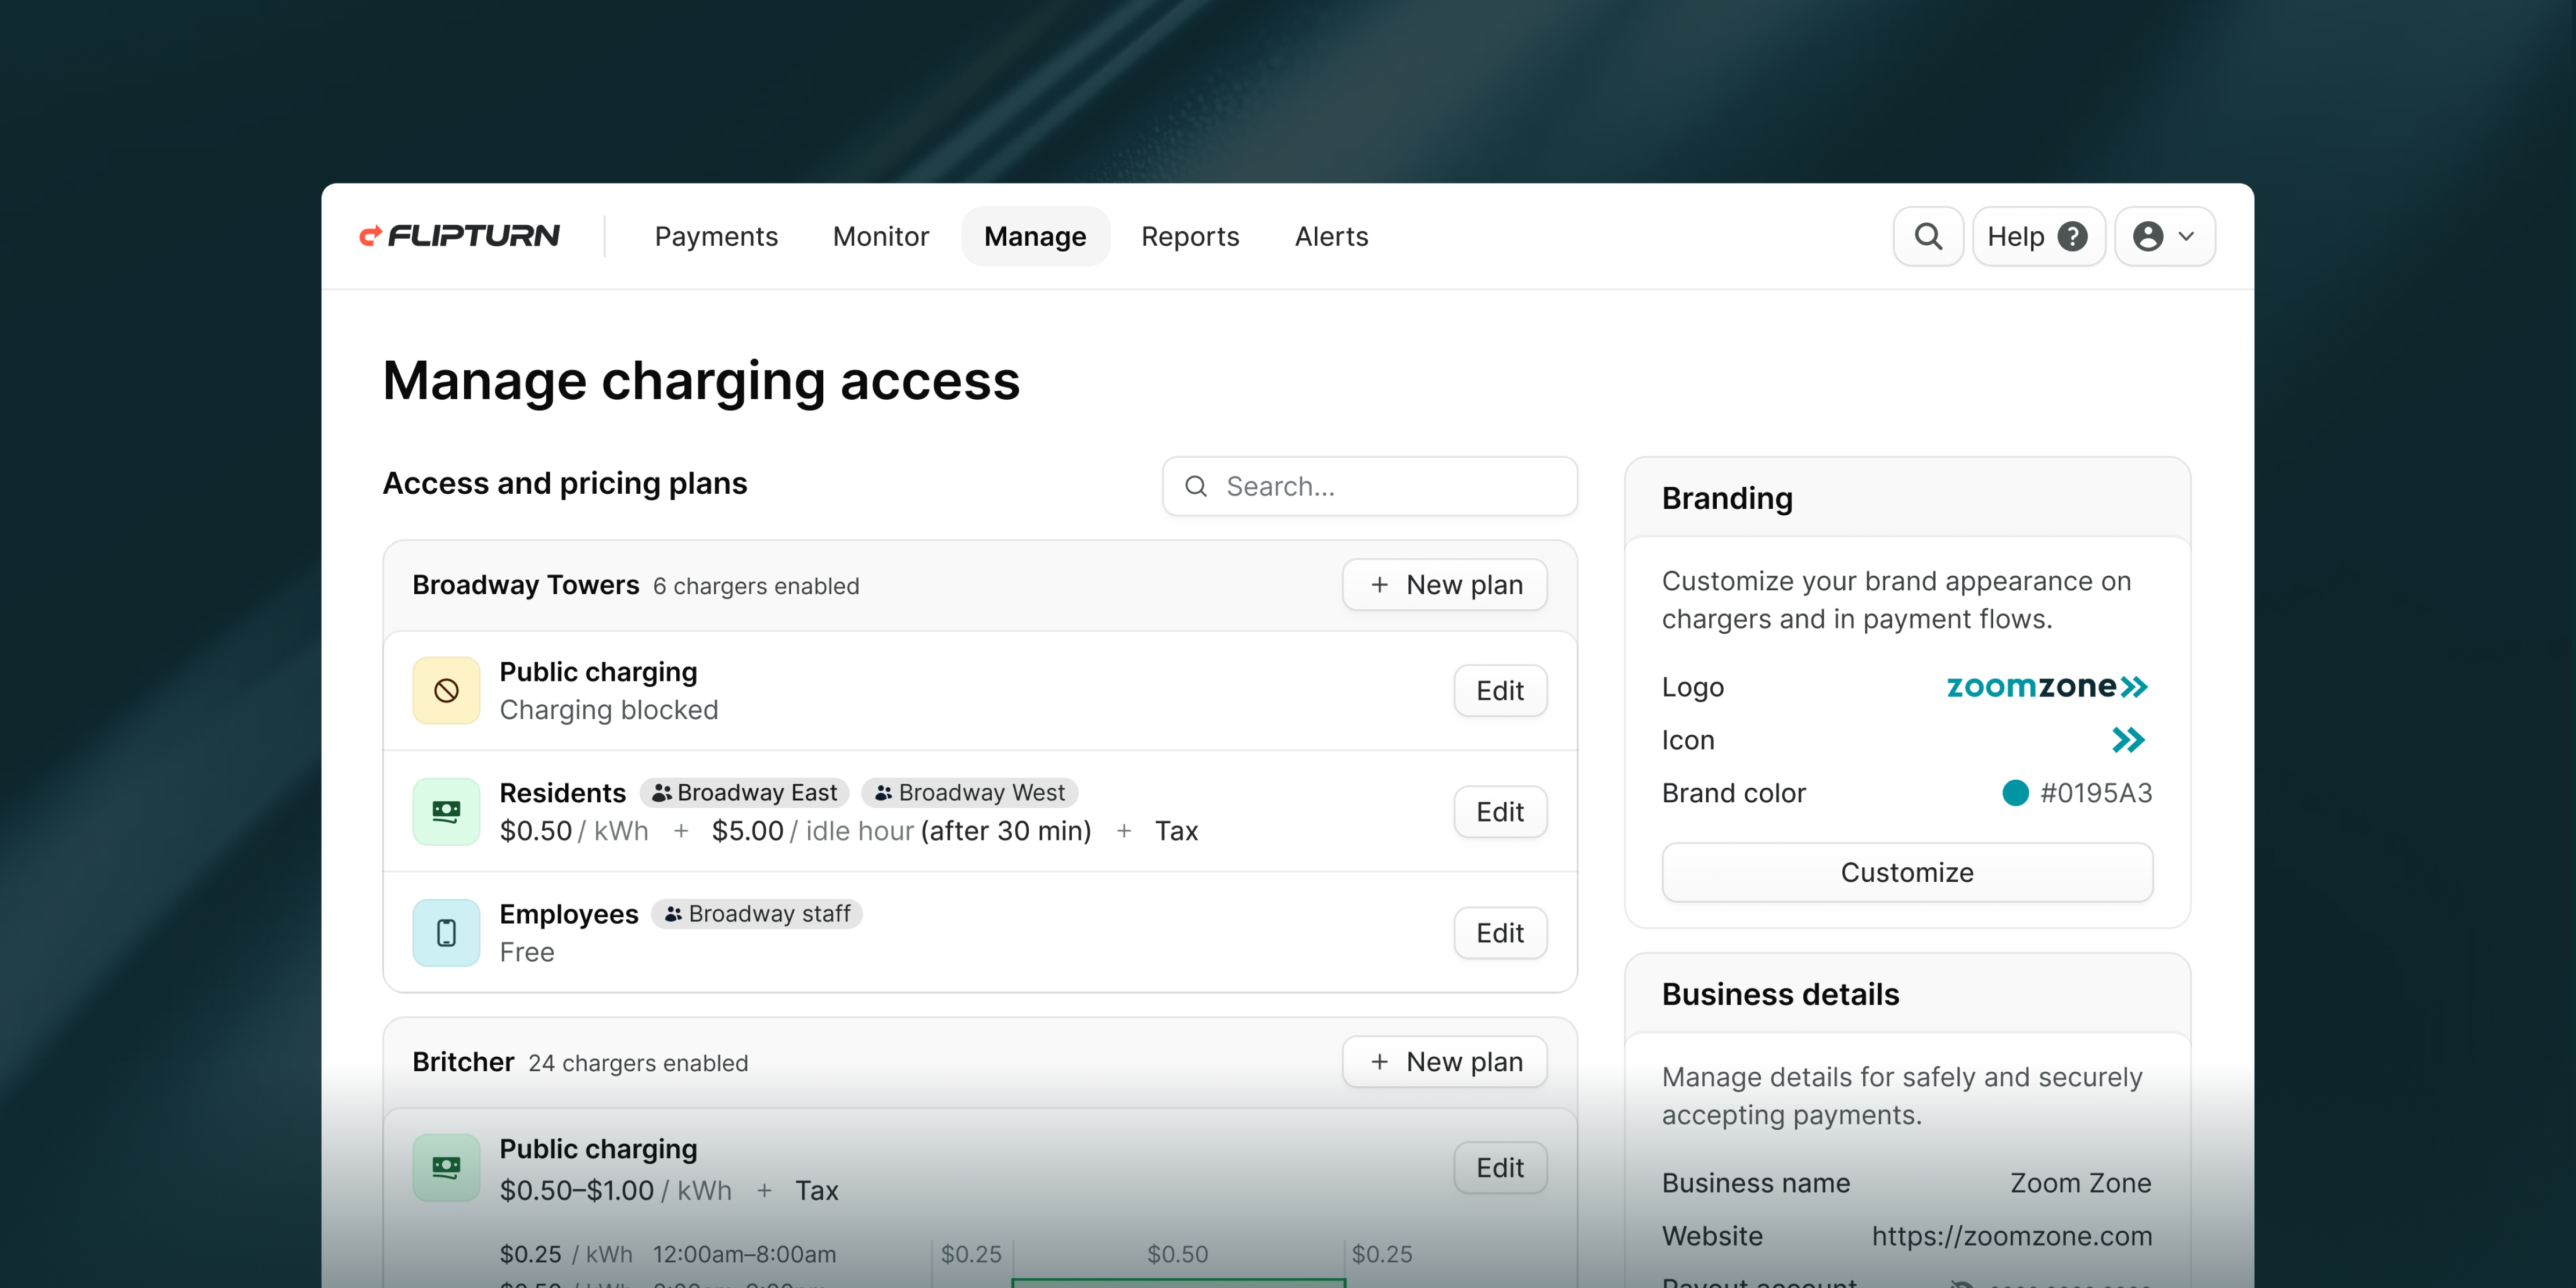This screenshot has height=1288, width=2576.
Task: Click the Customize branding button
Action: coord(1906,872)
